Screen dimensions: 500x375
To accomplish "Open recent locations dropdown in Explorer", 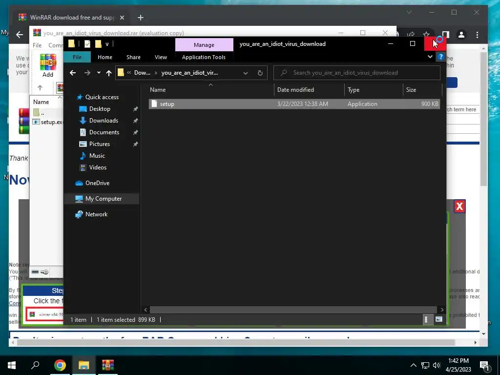I will pyautogui.click(x=99, y=73).
